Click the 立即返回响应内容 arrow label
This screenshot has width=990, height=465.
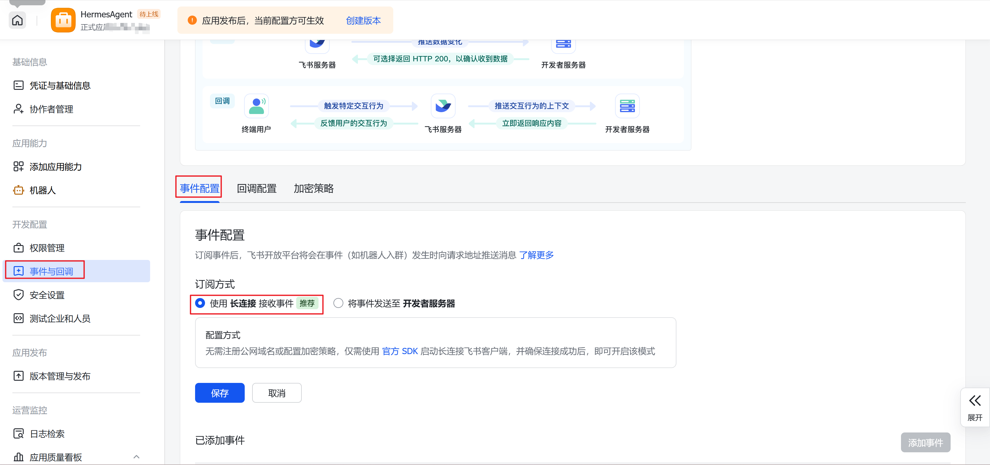click(532, 123)
